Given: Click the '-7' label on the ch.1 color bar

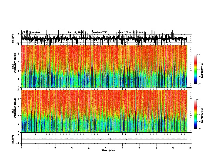Looking at the screenshot, I should (x=199, y=84).
